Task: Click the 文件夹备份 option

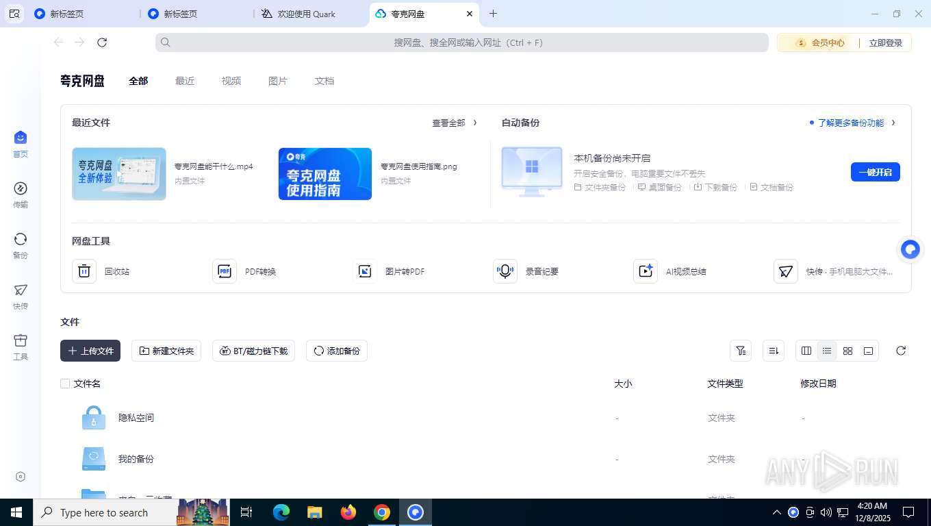Action: click(x=600, y=187)
